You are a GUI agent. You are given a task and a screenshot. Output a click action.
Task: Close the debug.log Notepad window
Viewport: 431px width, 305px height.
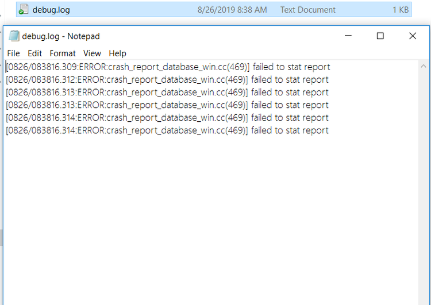pyautogui.click(x=413, y=36)
